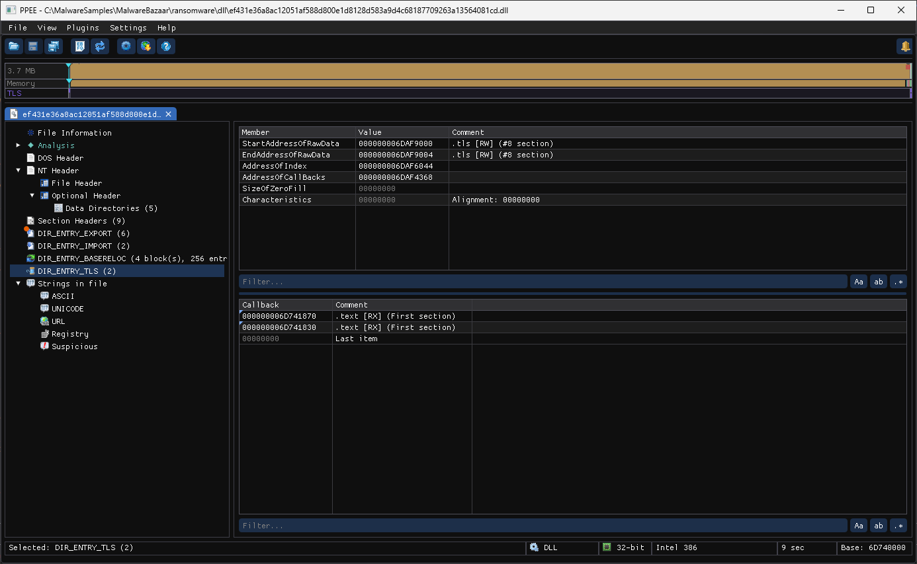The height and width of the screenshot is (564, 917).
Task: Toggle case sensitive Aa in lower filter
Action: pos(859,526)
